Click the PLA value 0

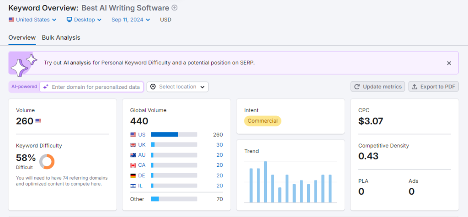click(361, 191)
